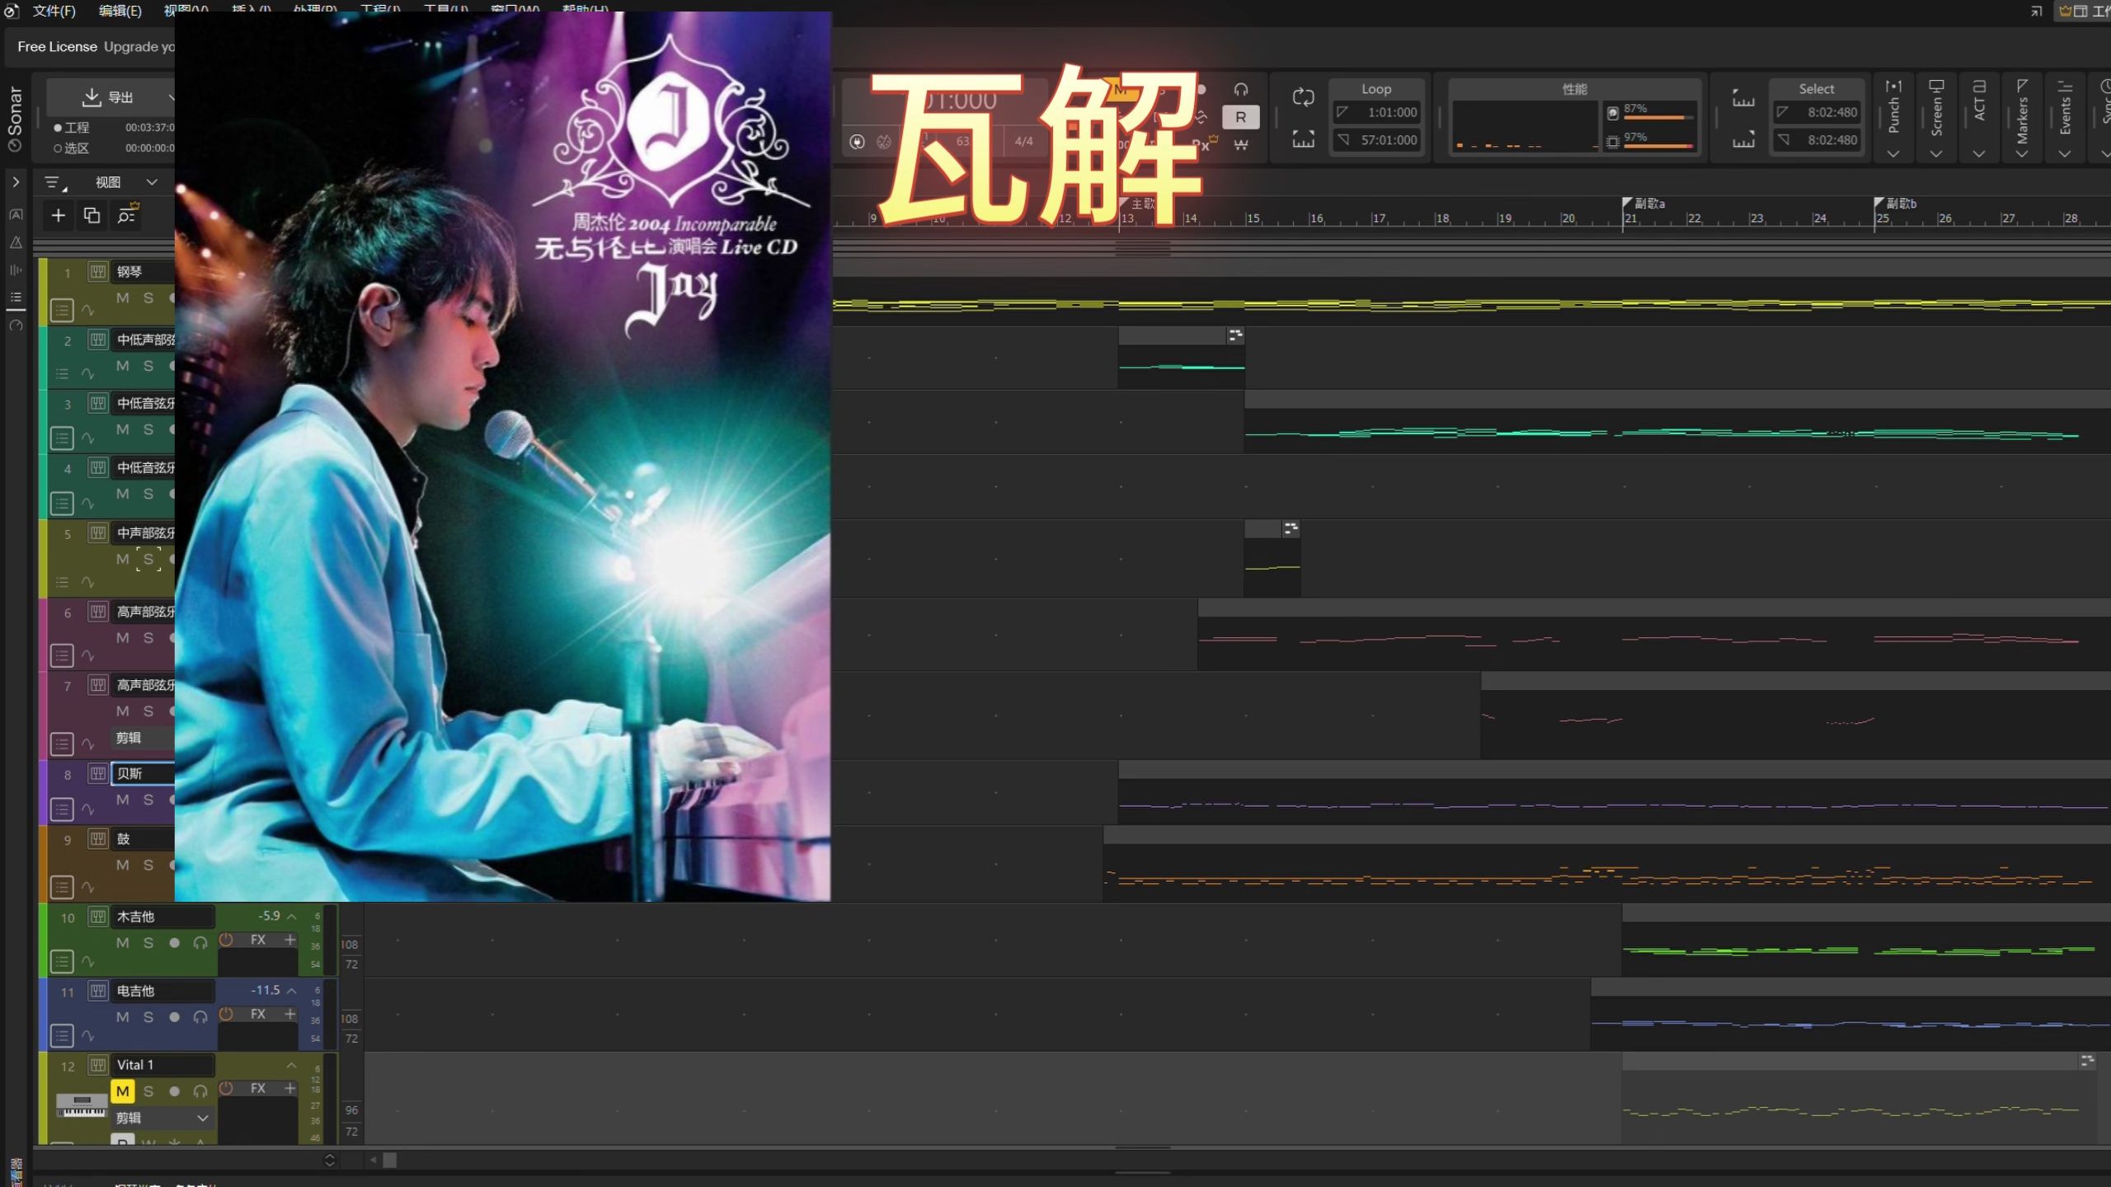Arm recording on 电吉他 track
The height and width of the screenshot is (1187, 2111).
174,1016
